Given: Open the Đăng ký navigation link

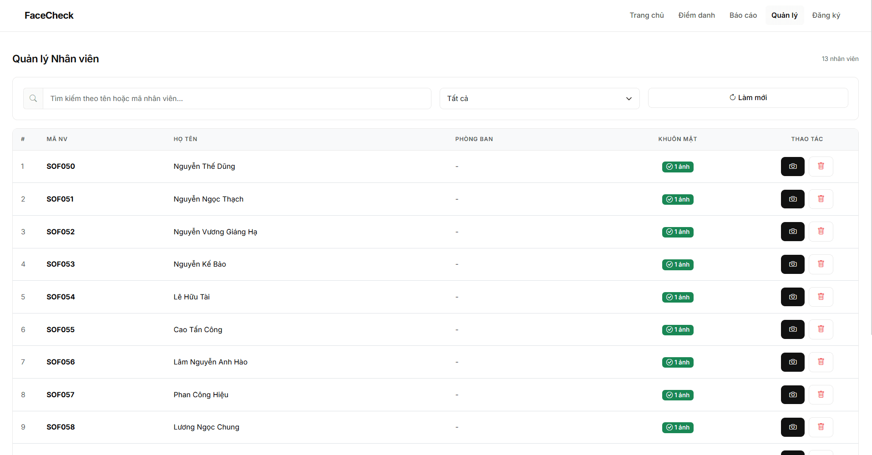Looking at the screenshot, I should coord(826,15).
